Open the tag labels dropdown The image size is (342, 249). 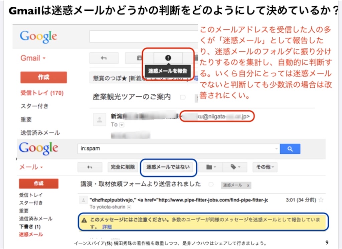[x=235, y=167]
